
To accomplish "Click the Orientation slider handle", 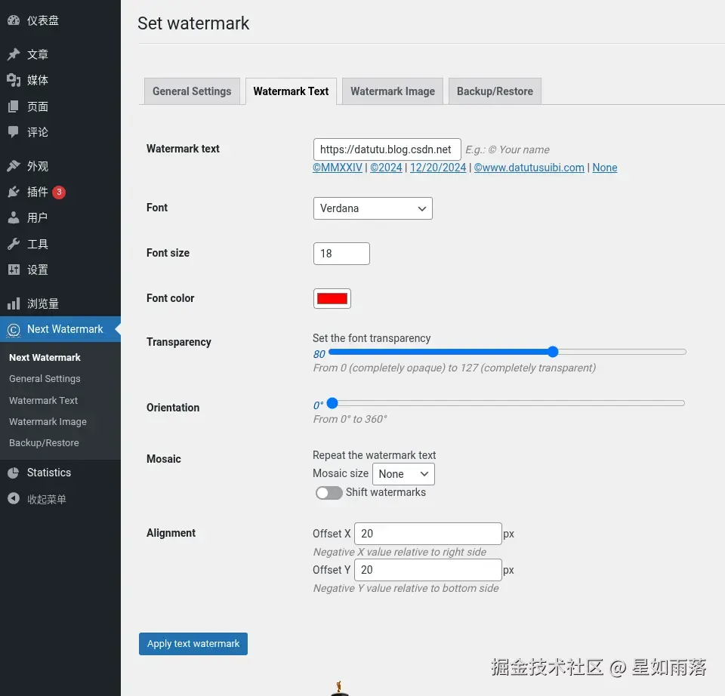I will pos(332,403).
